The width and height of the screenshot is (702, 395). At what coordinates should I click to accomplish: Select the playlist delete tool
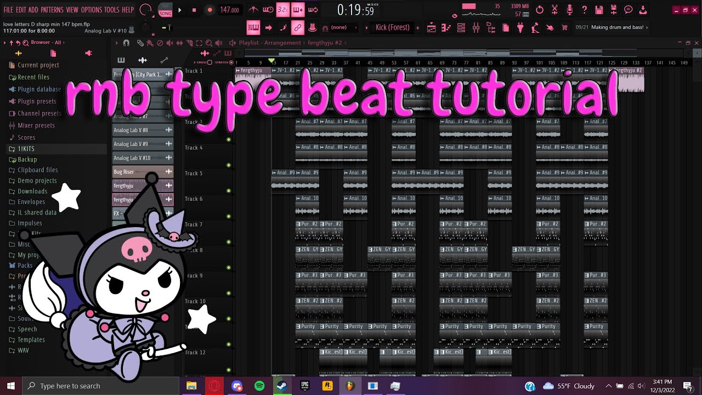pos(160,43)
